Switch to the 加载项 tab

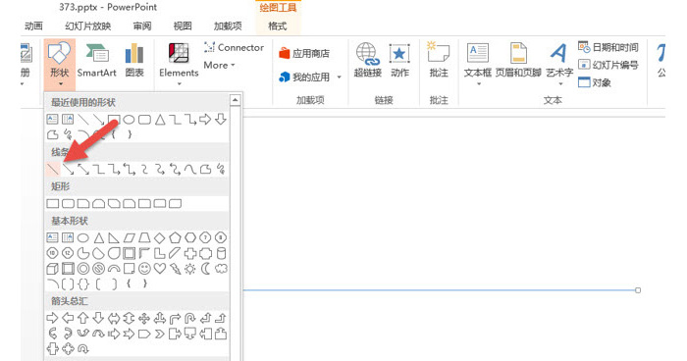click(x=228, y=26)
